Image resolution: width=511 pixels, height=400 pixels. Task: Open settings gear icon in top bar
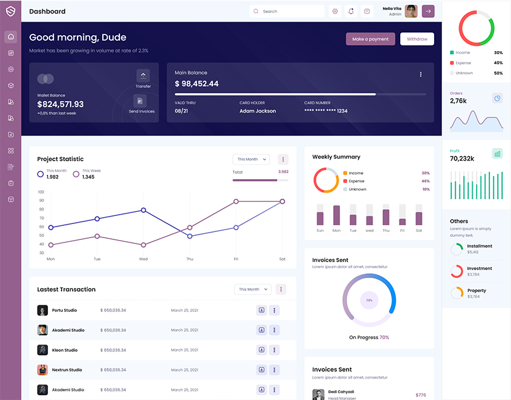point(335,11)
